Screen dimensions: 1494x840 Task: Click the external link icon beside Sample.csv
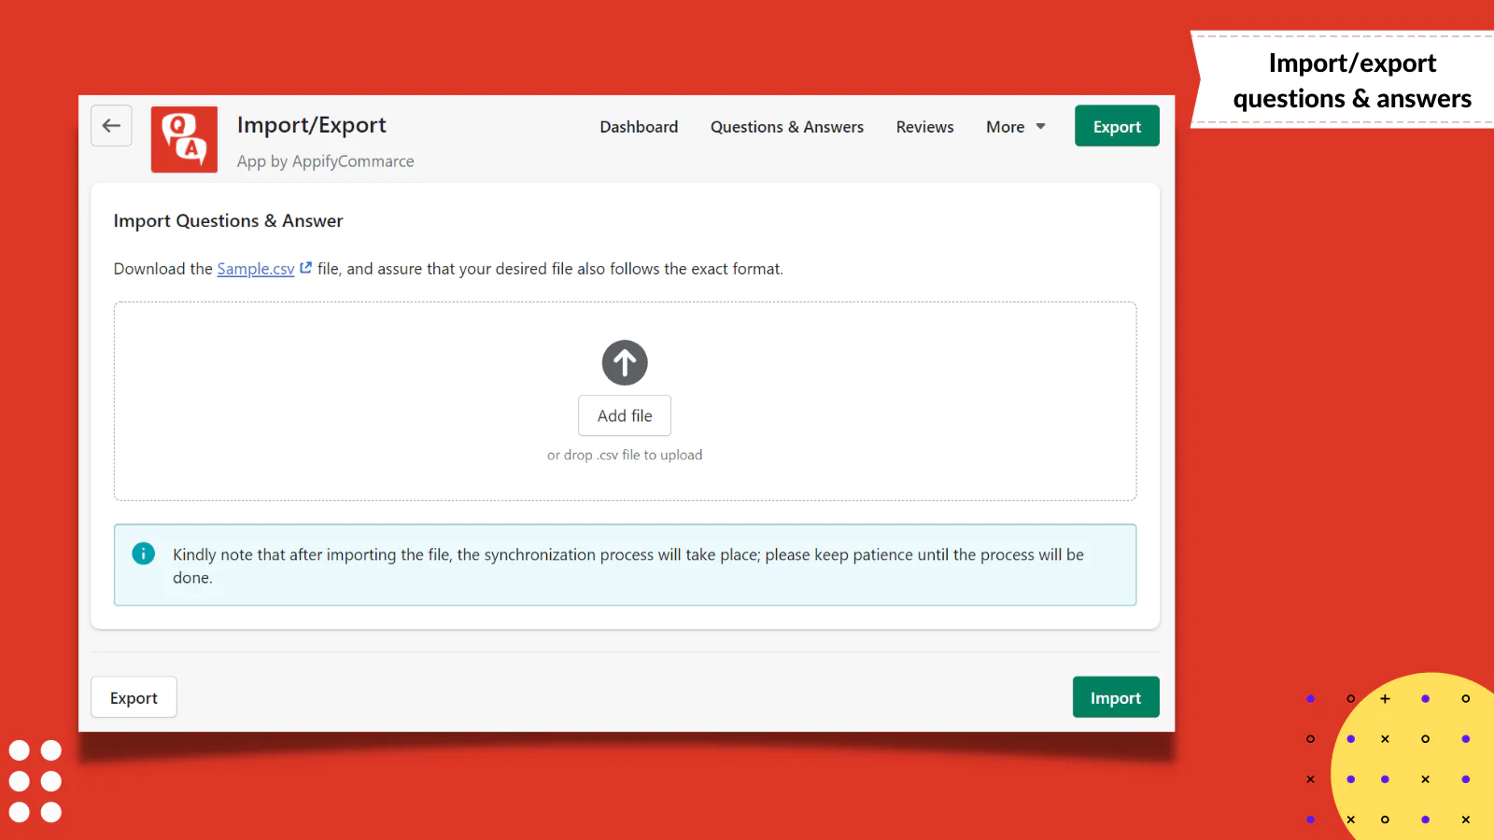tap(305, 268)
